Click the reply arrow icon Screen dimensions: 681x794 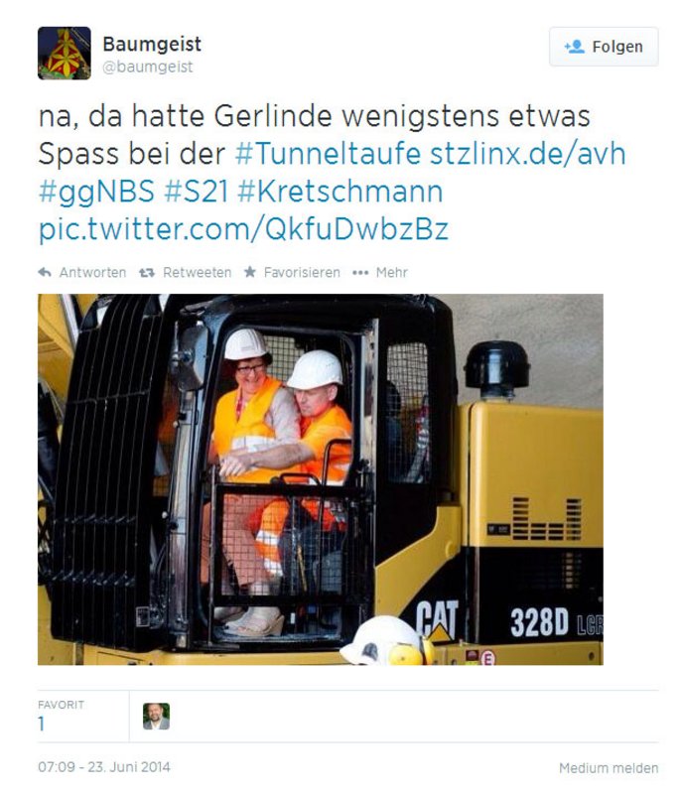click(x=45, y=272)
